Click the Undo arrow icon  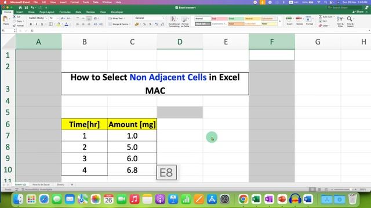tap(32, 8)
